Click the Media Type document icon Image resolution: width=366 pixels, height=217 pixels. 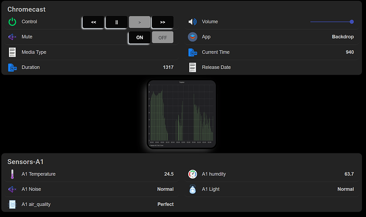coord(12,52)
